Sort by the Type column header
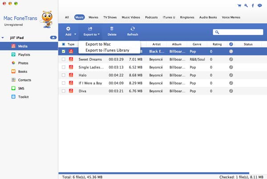 click(71, 44)
